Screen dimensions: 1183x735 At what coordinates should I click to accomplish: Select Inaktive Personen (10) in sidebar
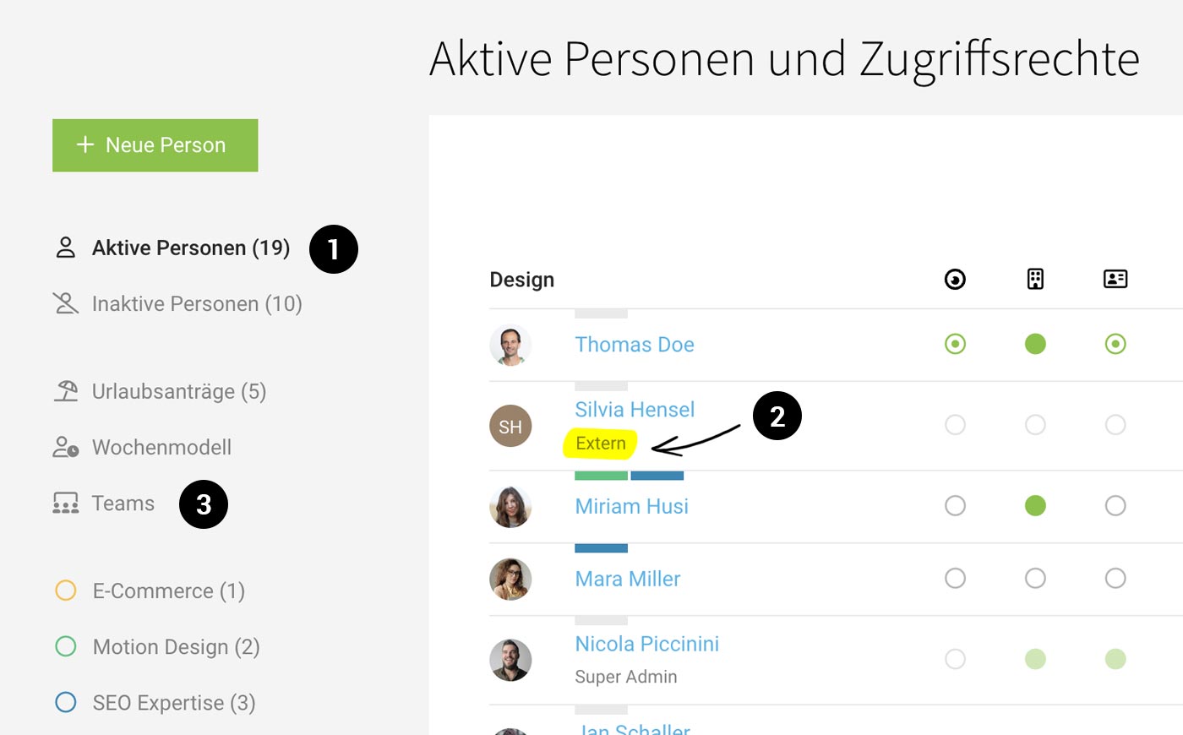pyautogui.click(x=196, y=303)
